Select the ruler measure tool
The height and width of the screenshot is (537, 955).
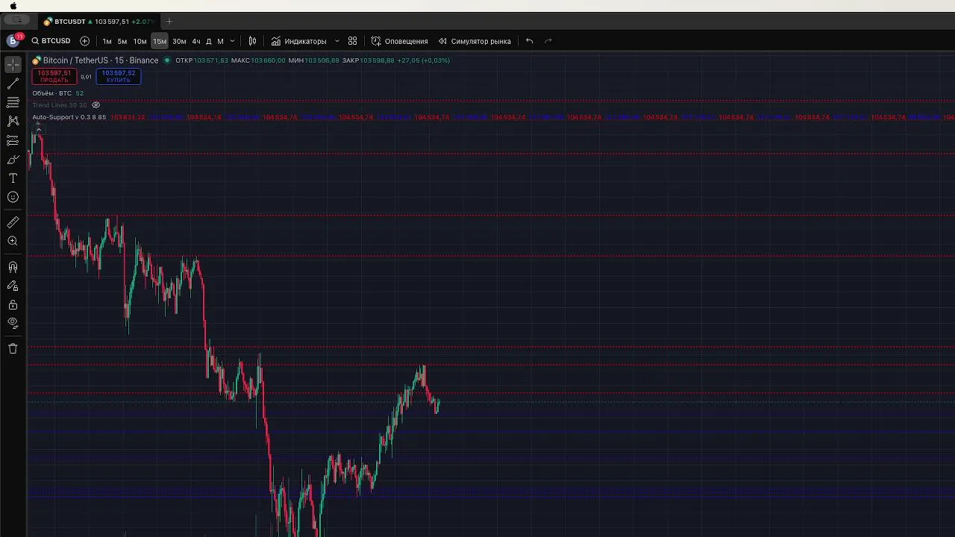[13, 222]
